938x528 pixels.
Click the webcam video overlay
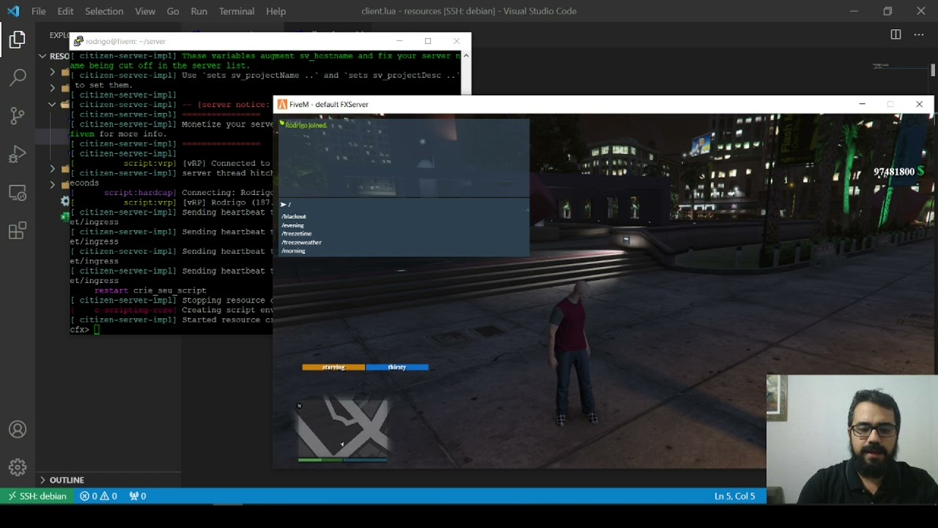coord(852,440)
